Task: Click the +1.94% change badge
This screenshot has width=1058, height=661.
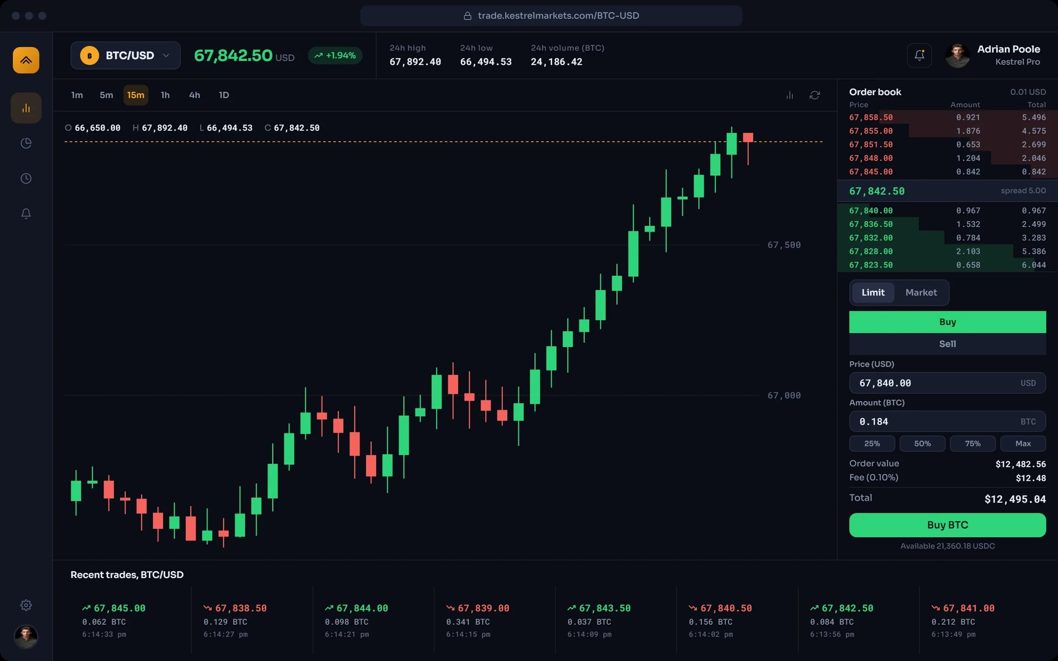Action: click(335, 56)
